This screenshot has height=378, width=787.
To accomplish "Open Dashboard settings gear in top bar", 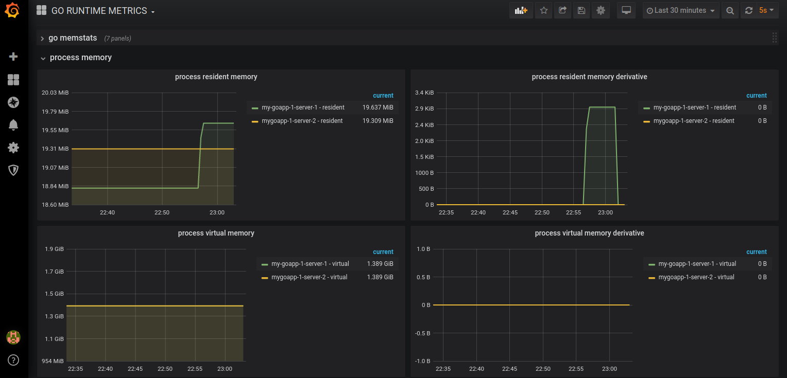I will 601,10.
